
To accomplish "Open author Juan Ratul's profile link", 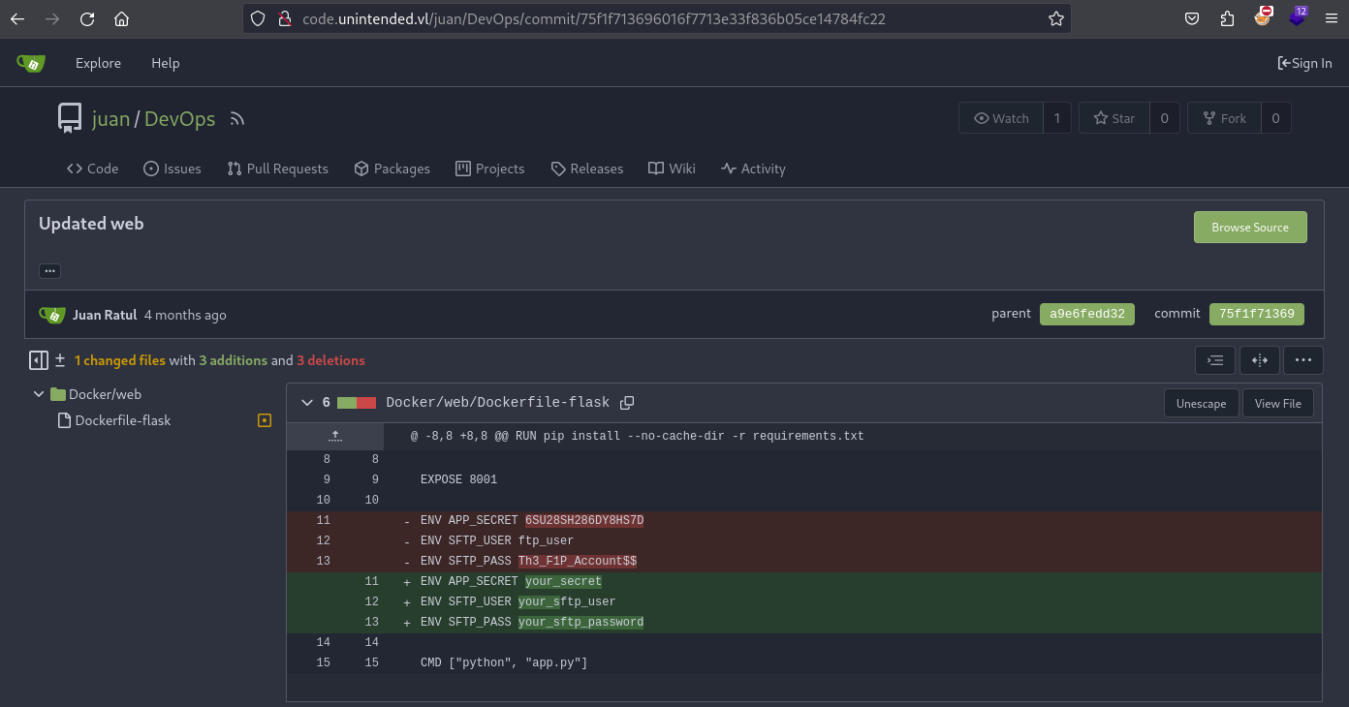I will coord(105,315).
